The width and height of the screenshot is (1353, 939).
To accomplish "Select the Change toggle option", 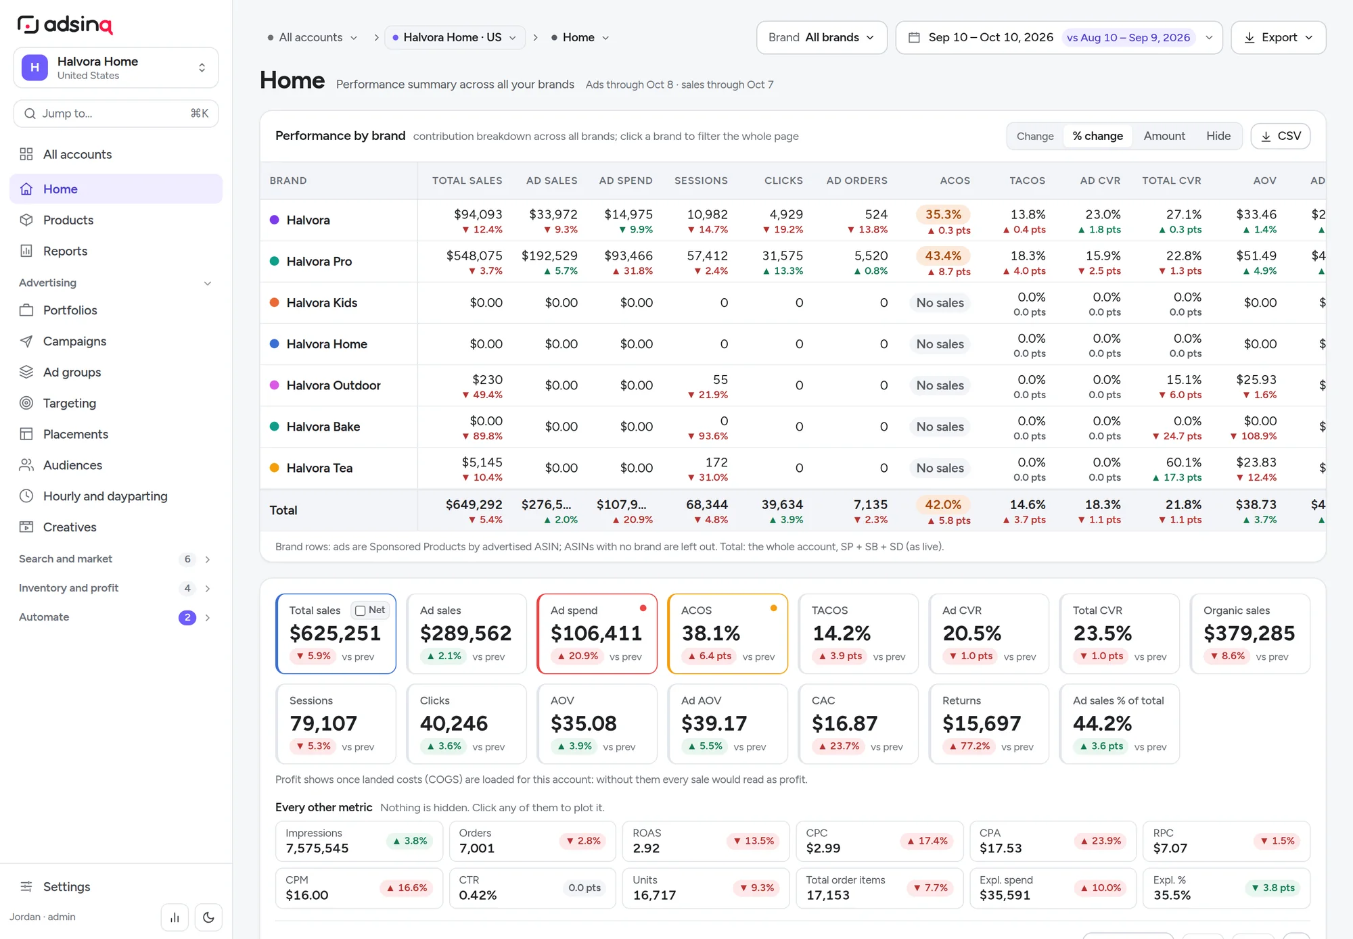I will (1035, 136).
